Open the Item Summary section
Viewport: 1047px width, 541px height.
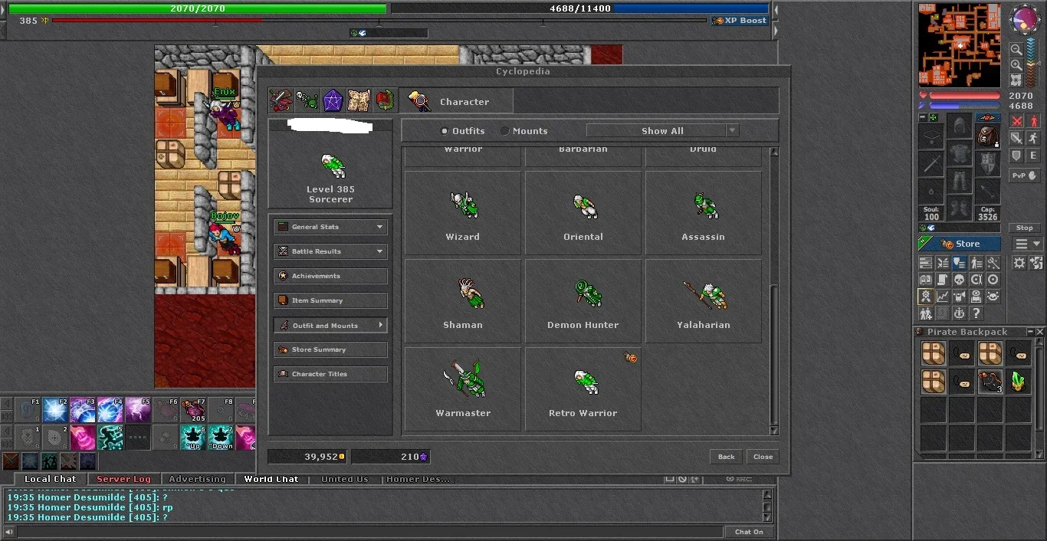point(330,300)
